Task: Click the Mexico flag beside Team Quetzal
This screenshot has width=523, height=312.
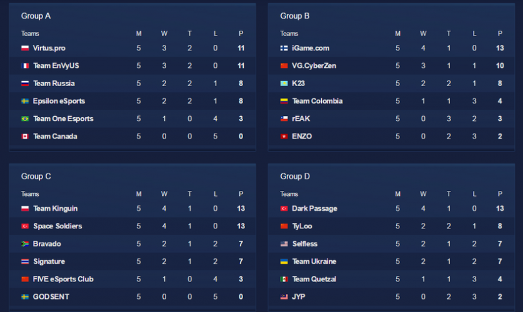Action: click(284, 279)
